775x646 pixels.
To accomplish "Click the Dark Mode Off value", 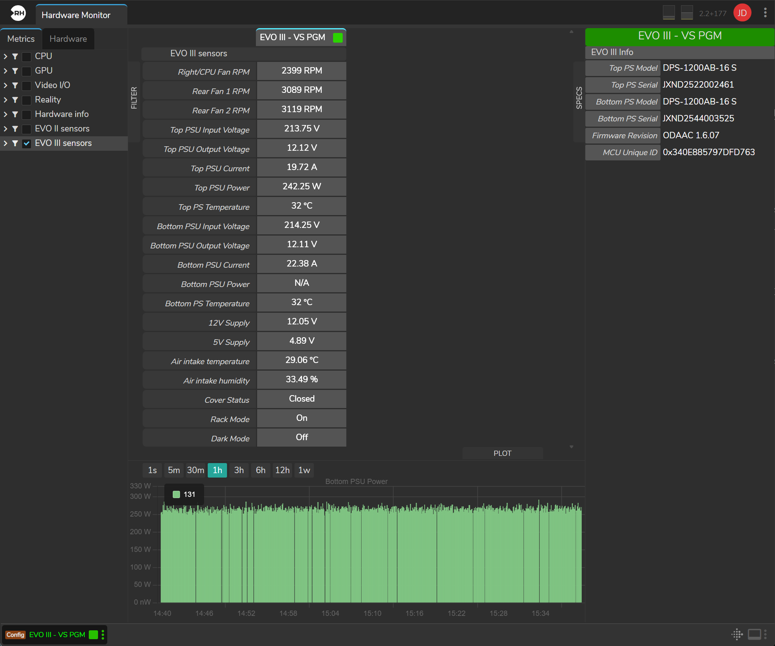I will pos(302,437).
